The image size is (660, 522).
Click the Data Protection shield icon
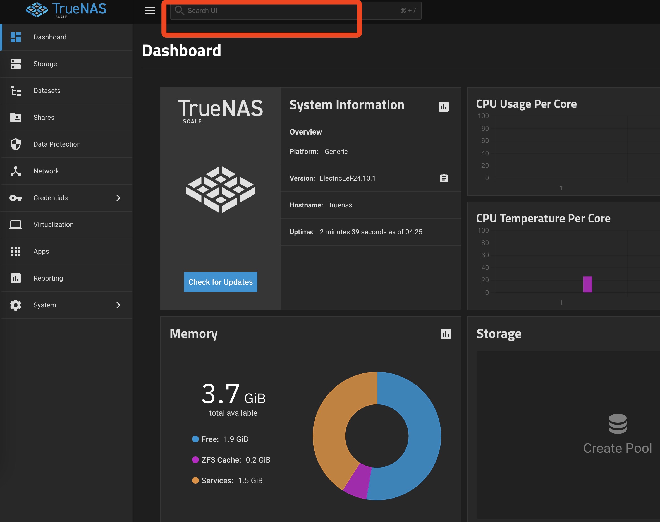click(16, 144)
